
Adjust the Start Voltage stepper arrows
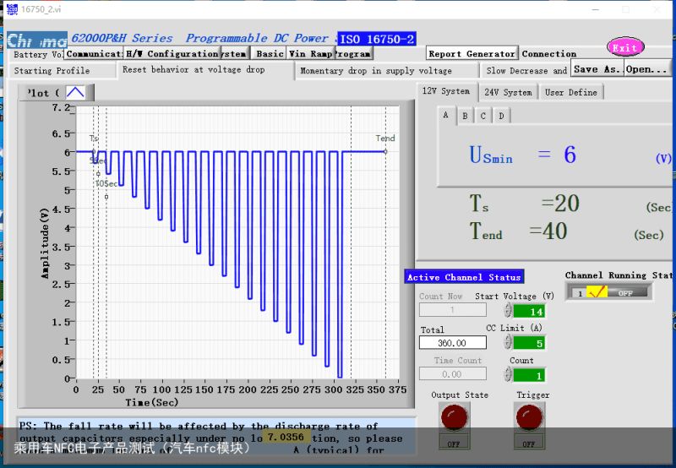tap(508, 310)
